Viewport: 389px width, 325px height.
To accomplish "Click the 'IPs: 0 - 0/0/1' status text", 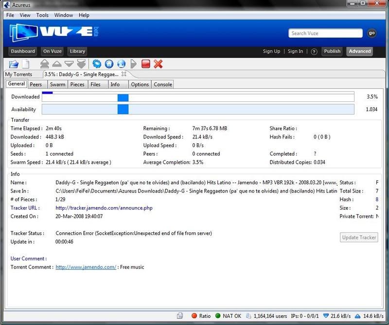I will (305, 316).
